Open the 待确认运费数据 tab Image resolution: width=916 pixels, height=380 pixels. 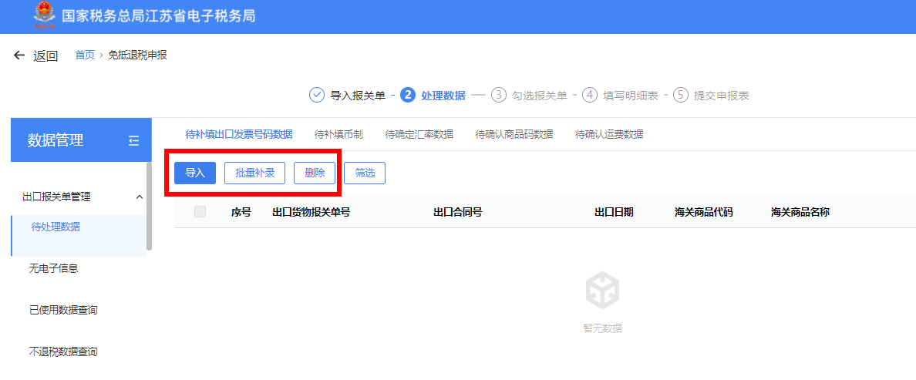point(608,134)
